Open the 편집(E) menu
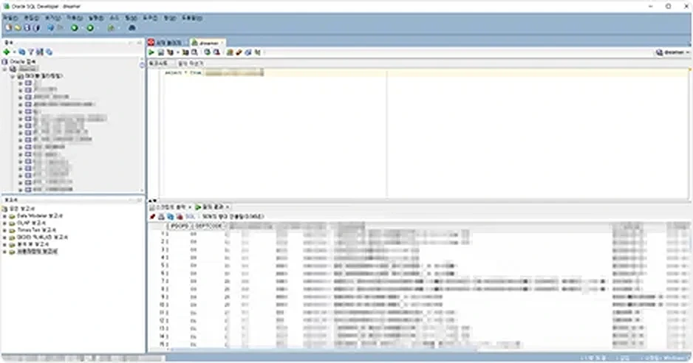Viewport: 693px width, 363px height. coord(31,18)
